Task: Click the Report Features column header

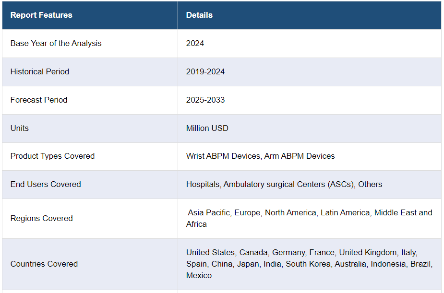Action: pyautogui.click(x=41, y=15)
